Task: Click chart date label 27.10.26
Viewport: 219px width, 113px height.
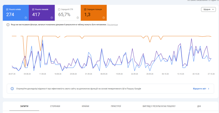Action: [211, 74]
